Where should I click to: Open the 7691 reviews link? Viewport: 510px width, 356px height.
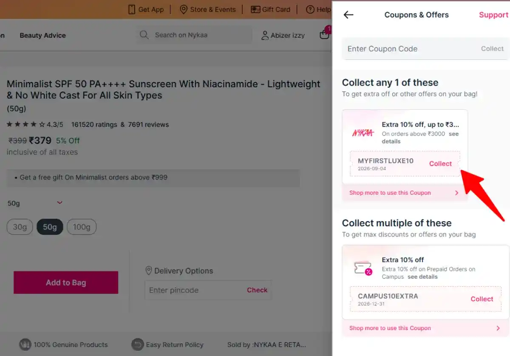pos(148,125)
